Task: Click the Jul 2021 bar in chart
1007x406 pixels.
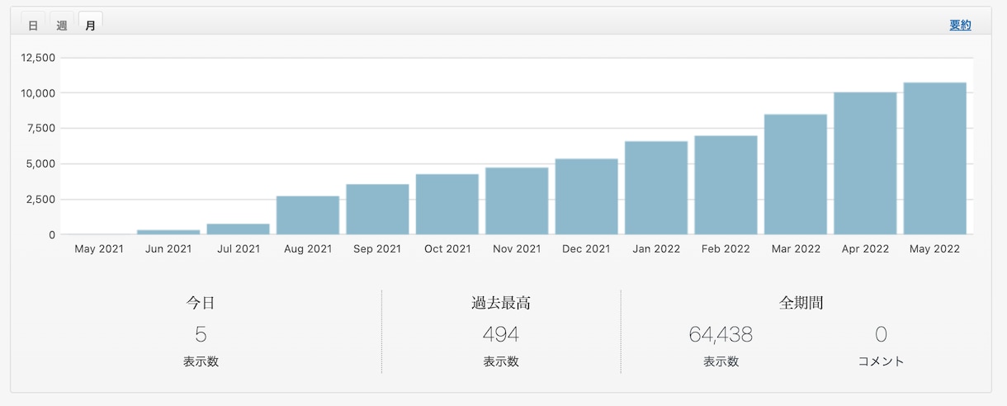Action: (x=238, y=229)
